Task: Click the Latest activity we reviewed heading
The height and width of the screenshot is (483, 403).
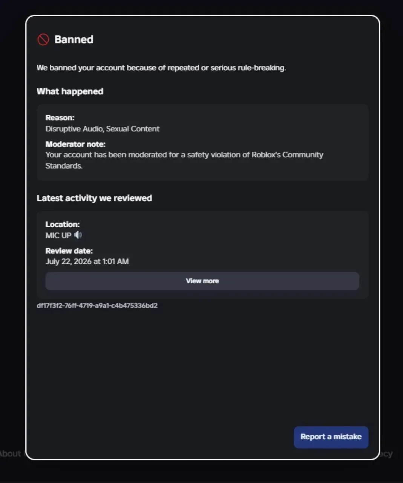Action: pos(94,198)
